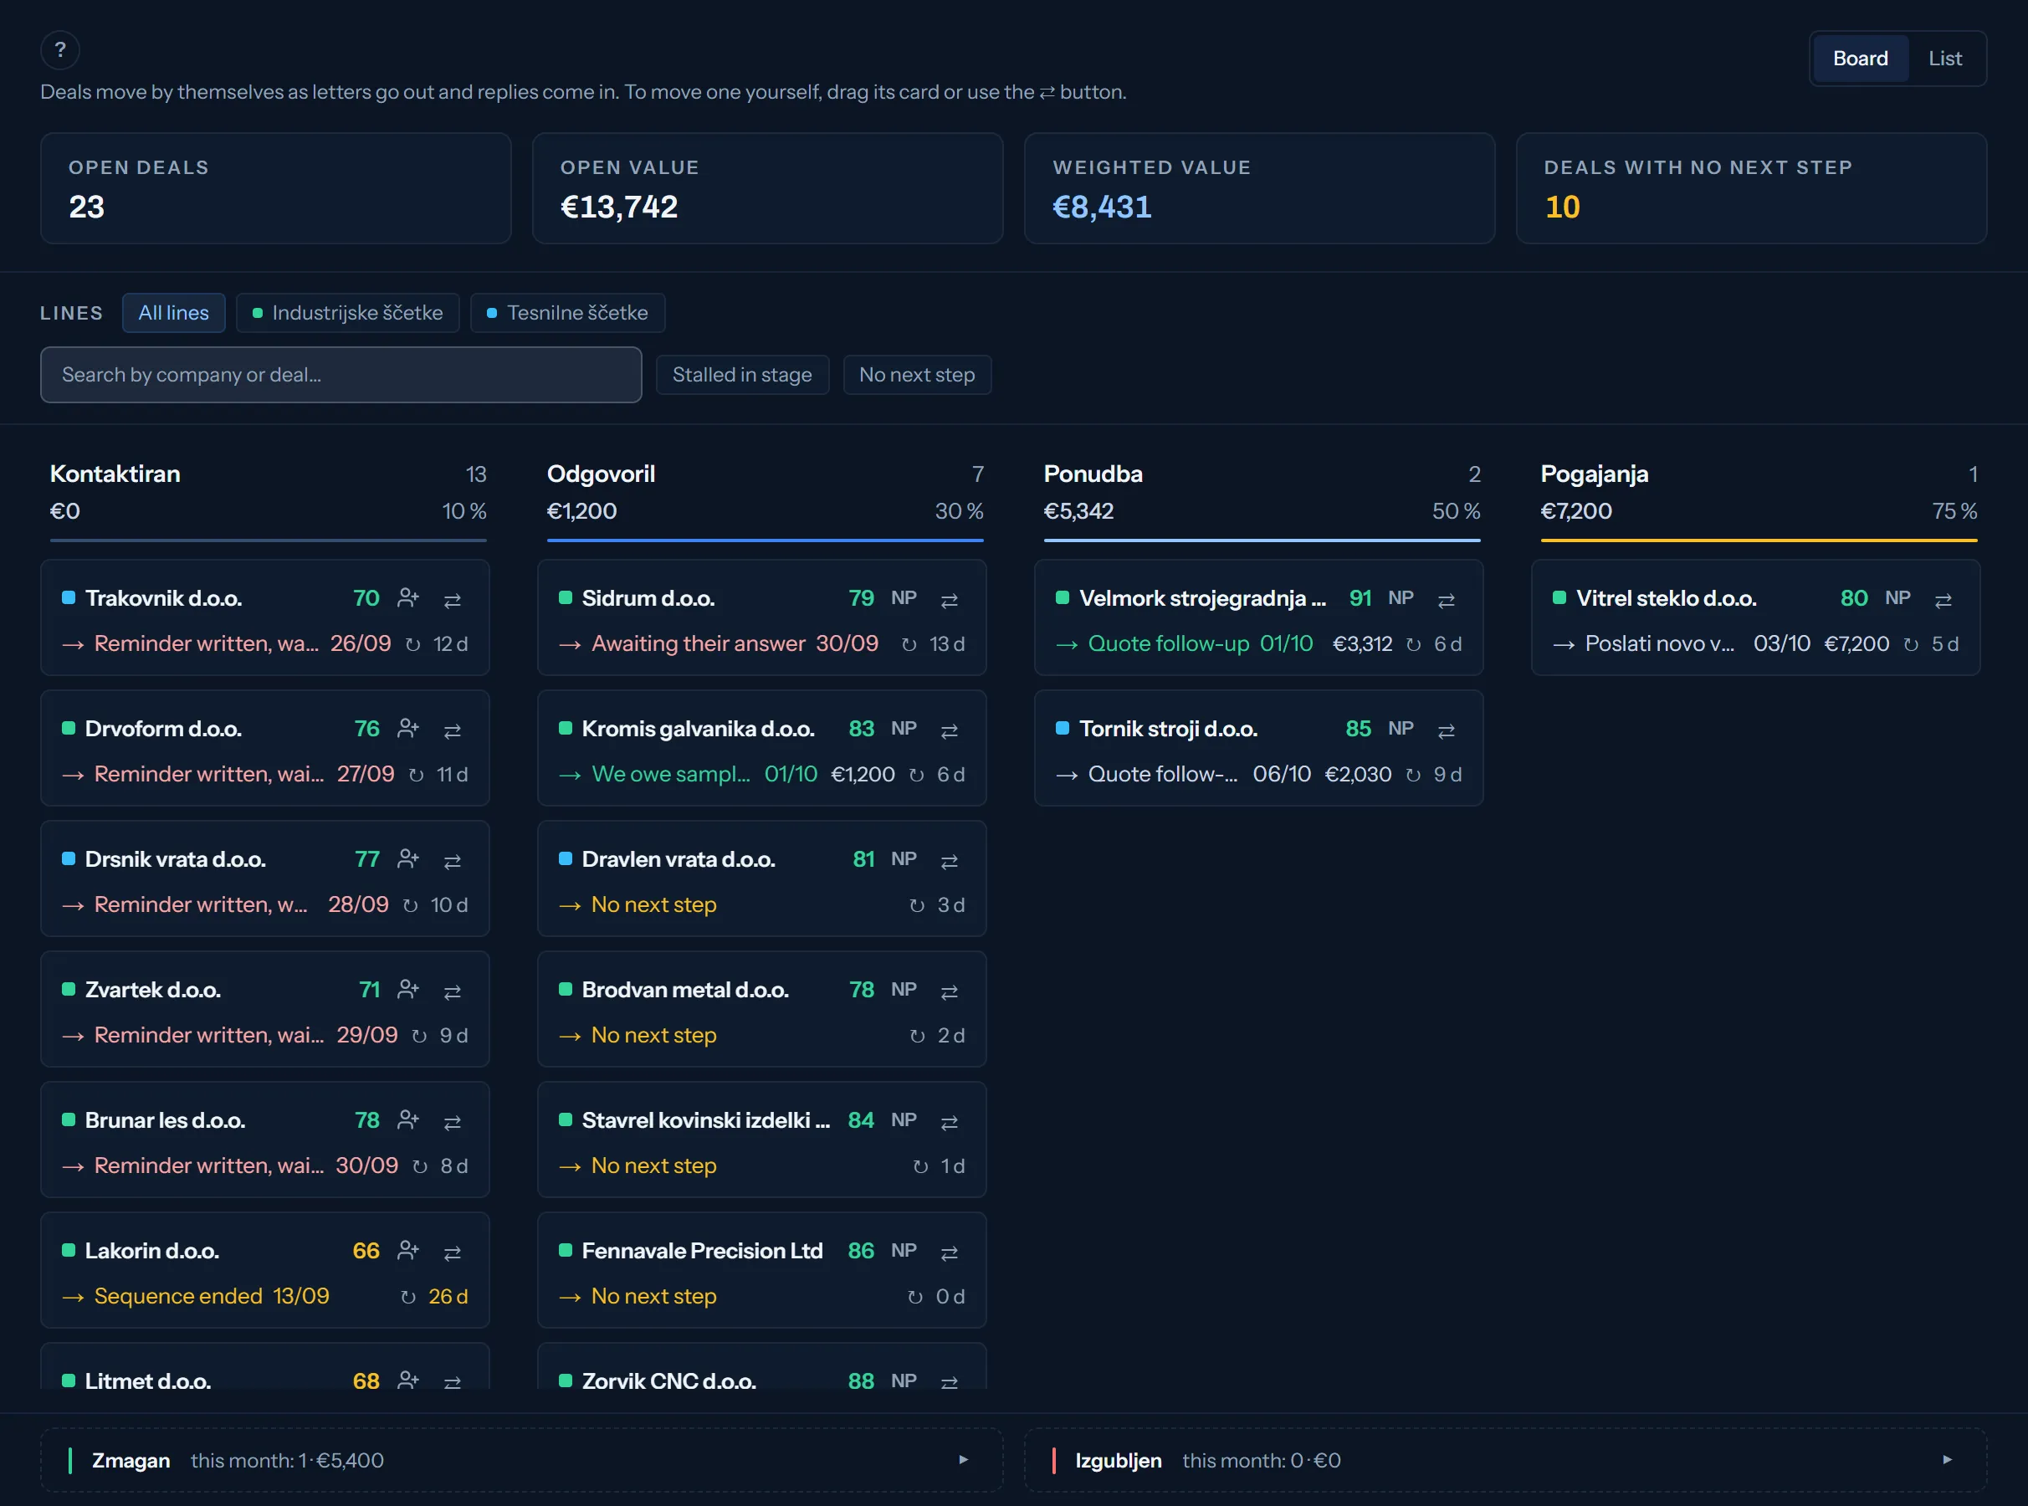Open the Litmet d.o.o. deal card
The height and width of the screenshot is (1506, 2028).
tap(264, 1365)
